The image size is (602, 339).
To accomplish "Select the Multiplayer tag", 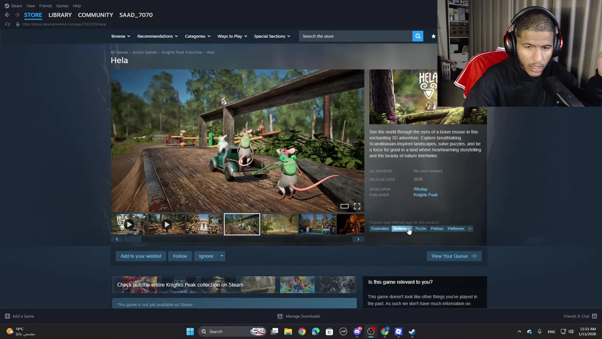I will [x=402, y=229].
